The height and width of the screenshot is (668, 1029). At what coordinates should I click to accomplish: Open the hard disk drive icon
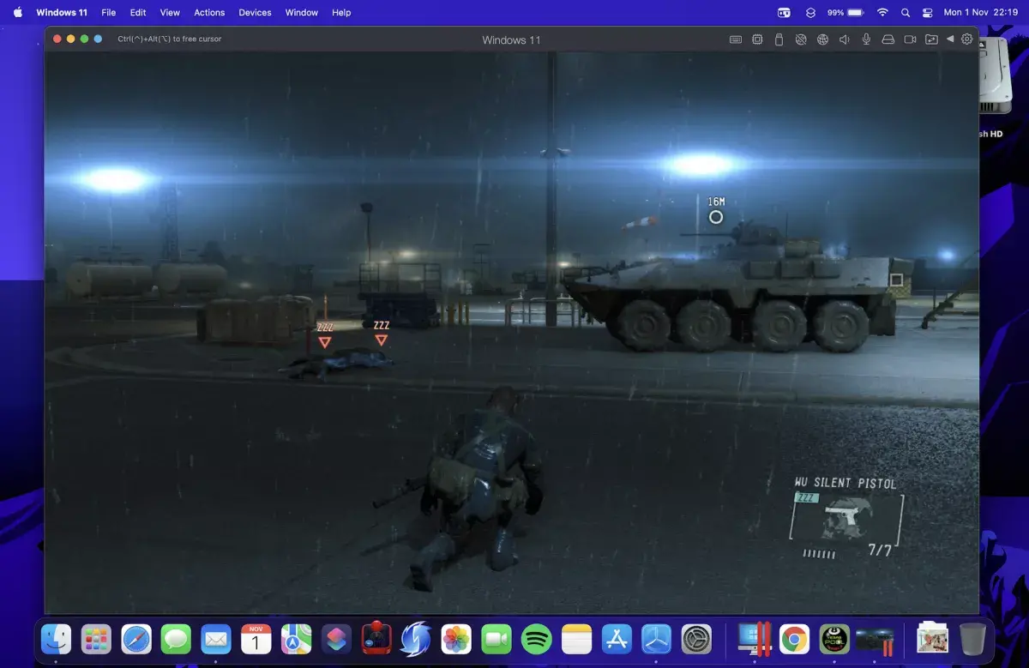coord(888,39)
